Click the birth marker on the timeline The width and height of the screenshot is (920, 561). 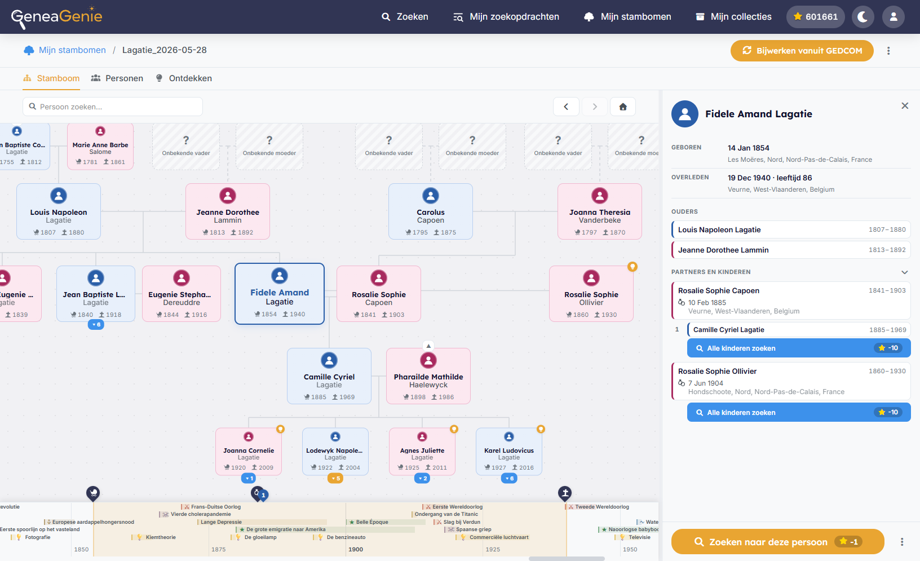[x=93, y=493]
